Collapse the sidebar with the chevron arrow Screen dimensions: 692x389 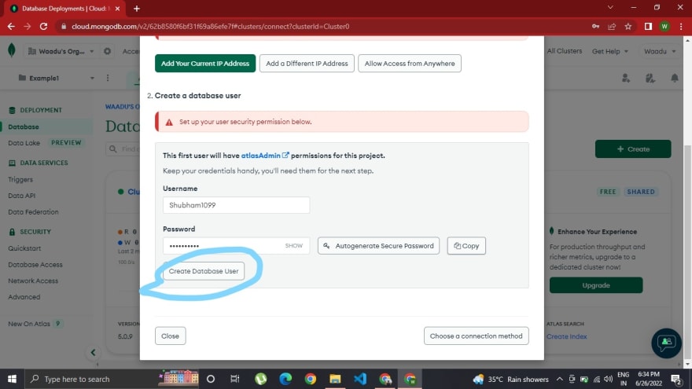point(93,352)
